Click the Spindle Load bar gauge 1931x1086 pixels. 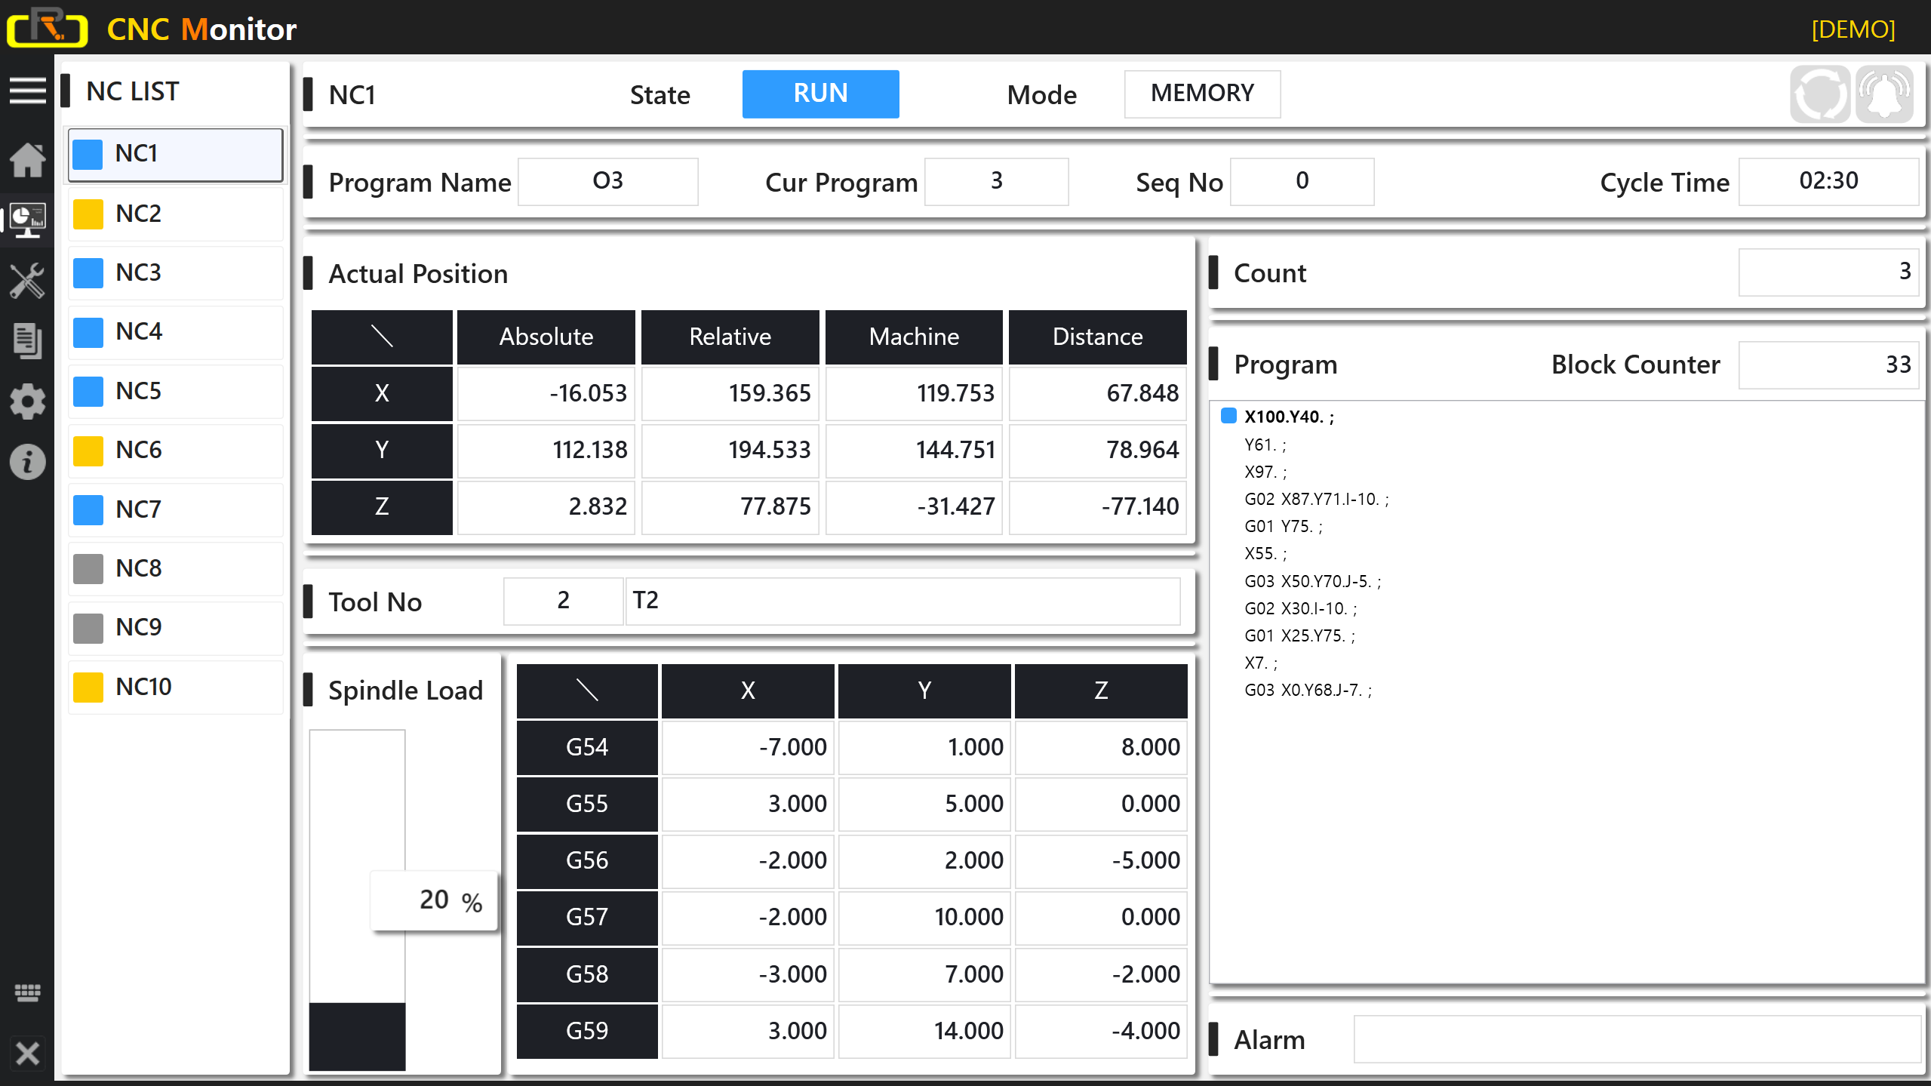(358, 900)
